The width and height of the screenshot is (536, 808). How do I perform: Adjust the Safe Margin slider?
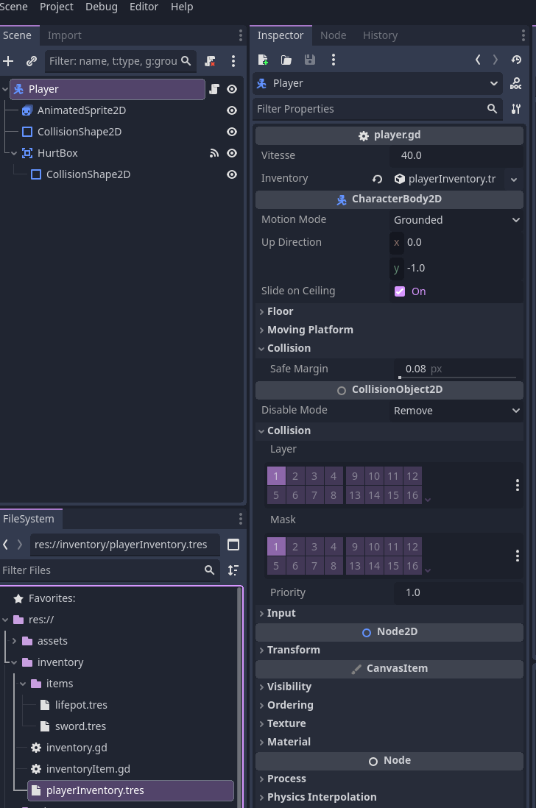click(x=456, y=377)
